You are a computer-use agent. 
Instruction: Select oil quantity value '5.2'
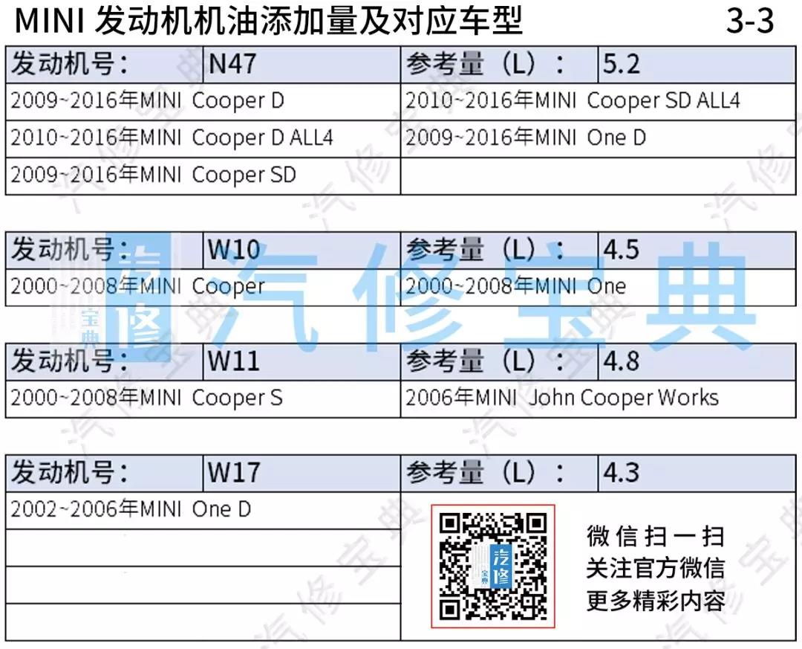coord(697,65)
